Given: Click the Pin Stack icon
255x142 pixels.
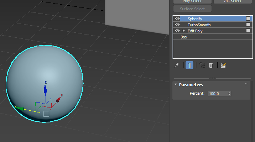Looking at the screenshot, I should click(177, 65).
